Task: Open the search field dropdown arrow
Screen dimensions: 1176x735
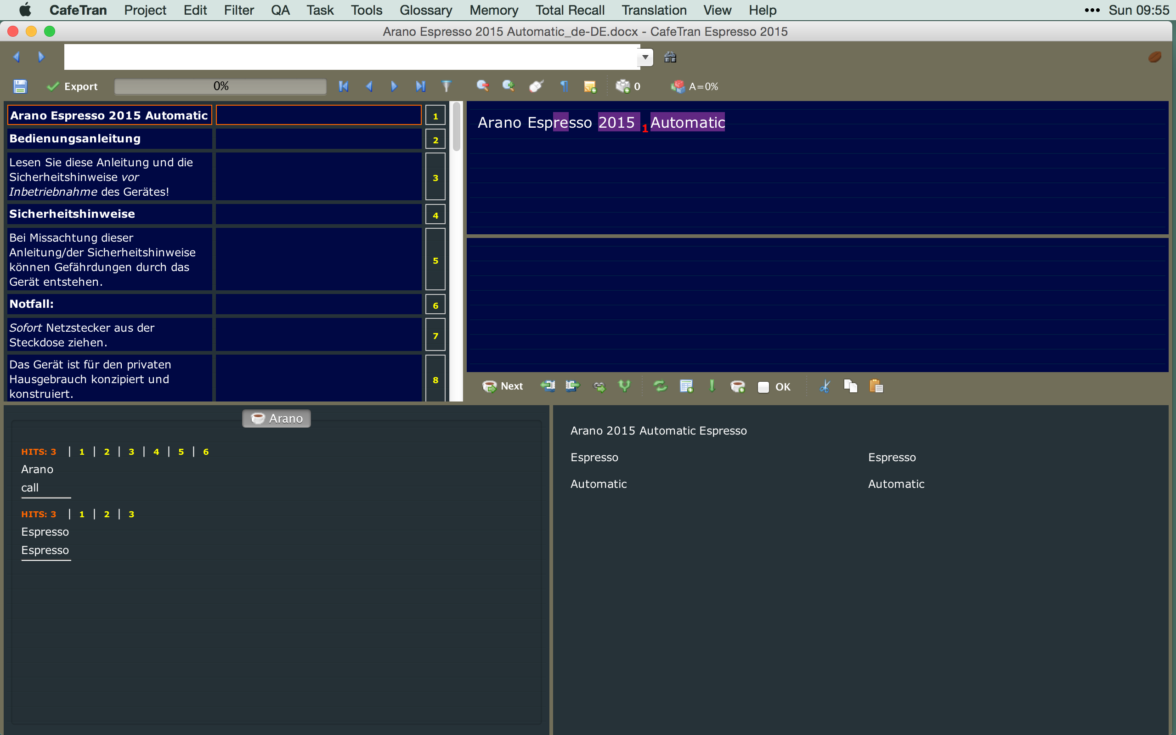Action: click(x=645, y=57)
